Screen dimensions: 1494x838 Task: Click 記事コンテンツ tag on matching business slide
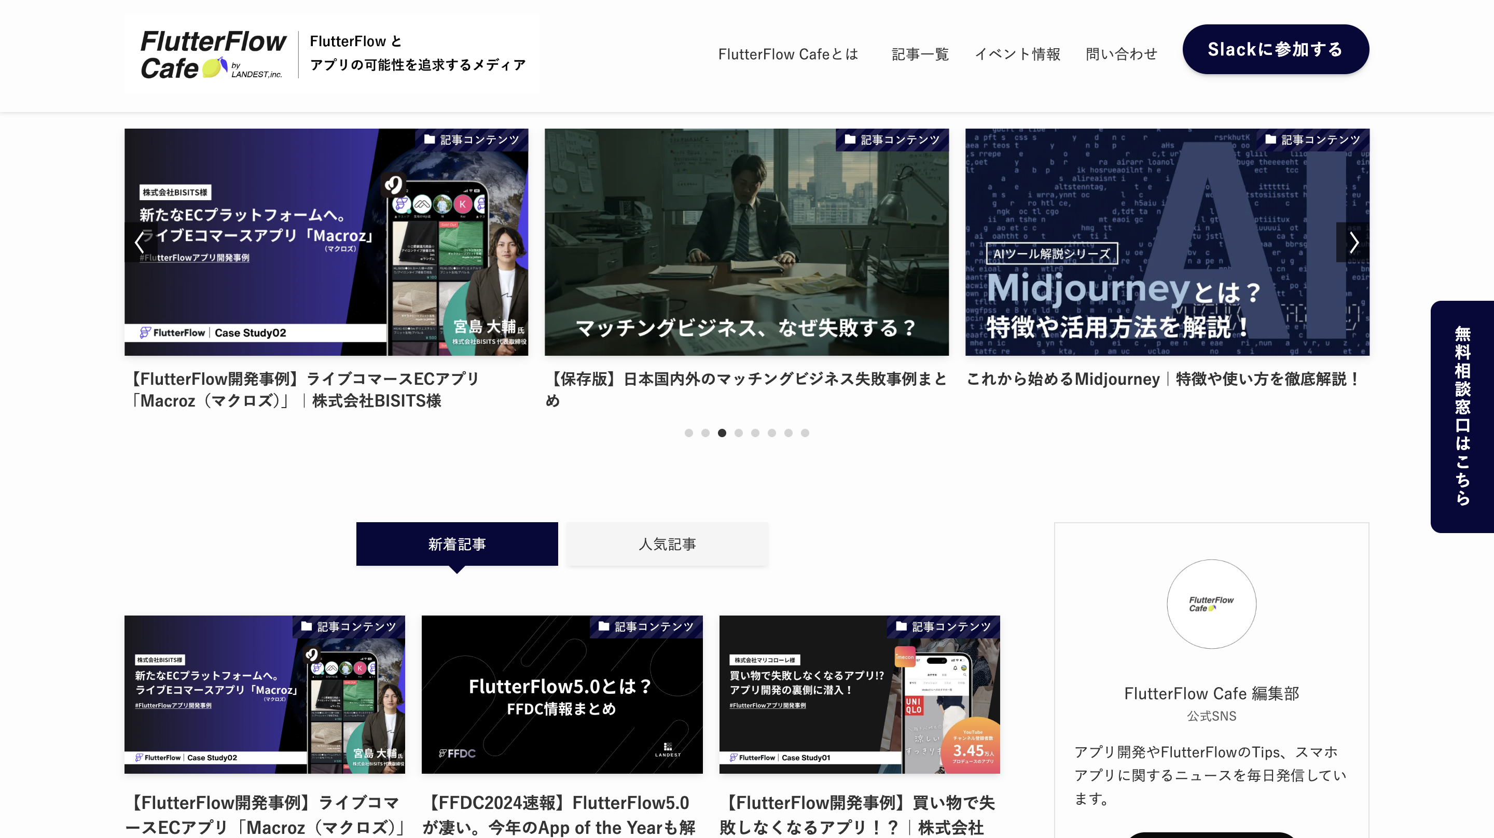[x=892, y=140]
